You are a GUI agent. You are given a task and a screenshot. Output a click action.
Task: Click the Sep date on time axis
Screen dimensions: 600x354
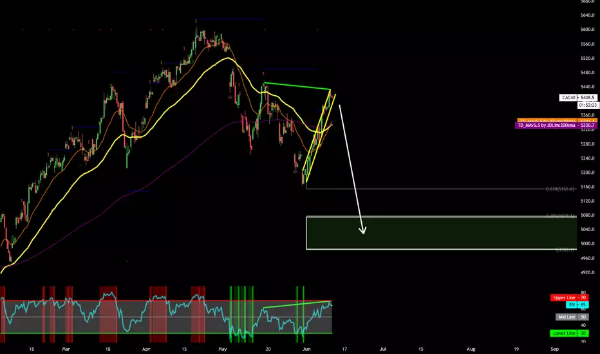coord(554,349)
